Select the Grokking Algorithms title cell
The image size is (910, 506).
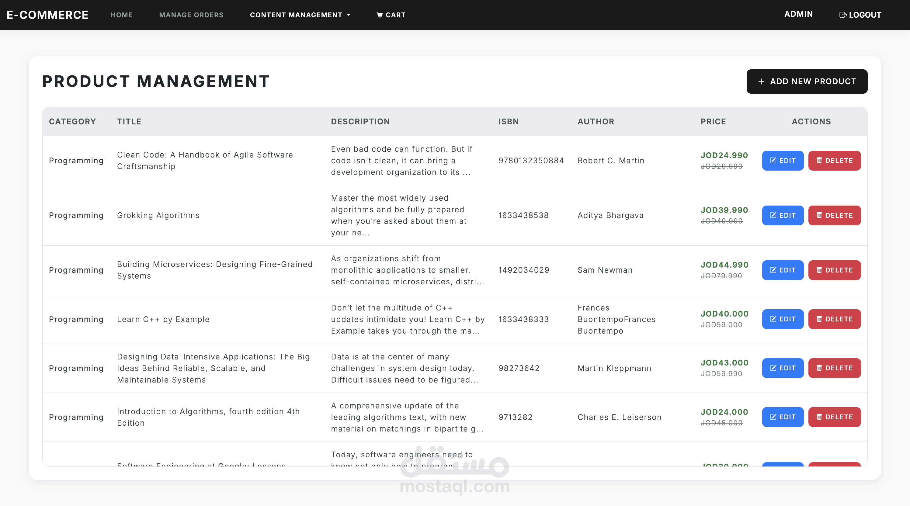point(158,215)
